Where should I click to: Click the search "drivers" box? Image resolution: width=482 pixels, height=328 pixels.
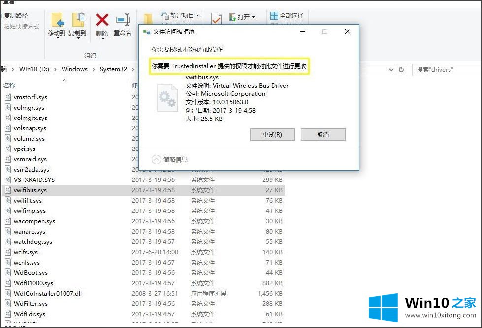click(447, 70)
